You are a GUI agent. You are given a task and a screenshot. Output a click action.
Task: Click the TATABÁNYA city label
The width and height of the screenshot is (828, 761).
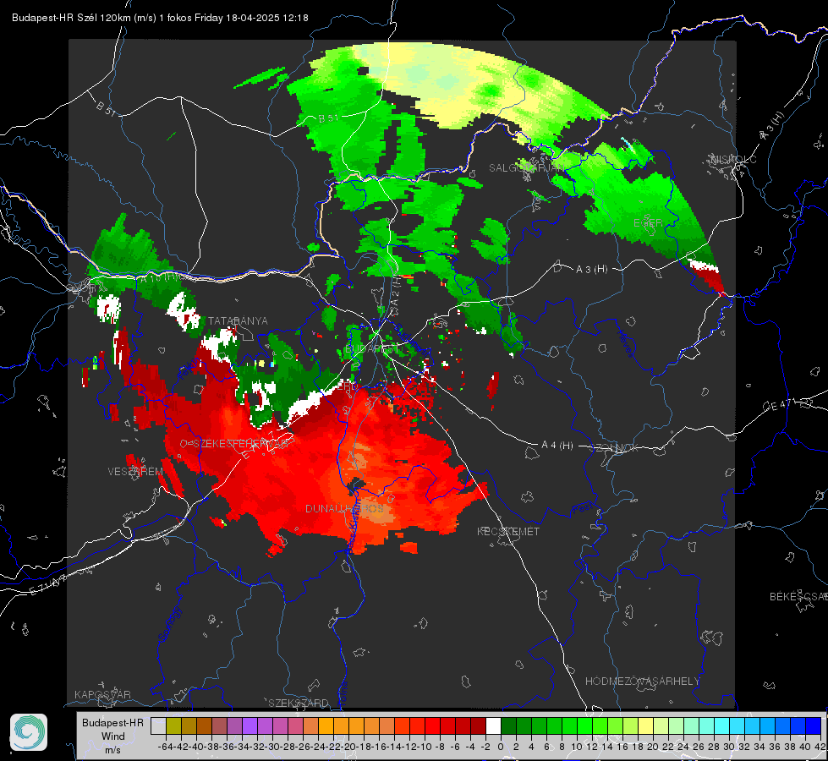[238, 321]
